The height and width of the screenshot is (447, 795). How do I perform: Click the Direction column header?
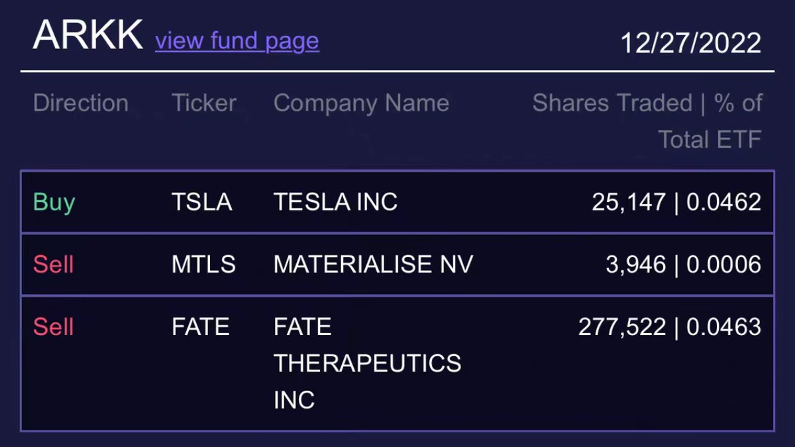click(x=81, y=103)
